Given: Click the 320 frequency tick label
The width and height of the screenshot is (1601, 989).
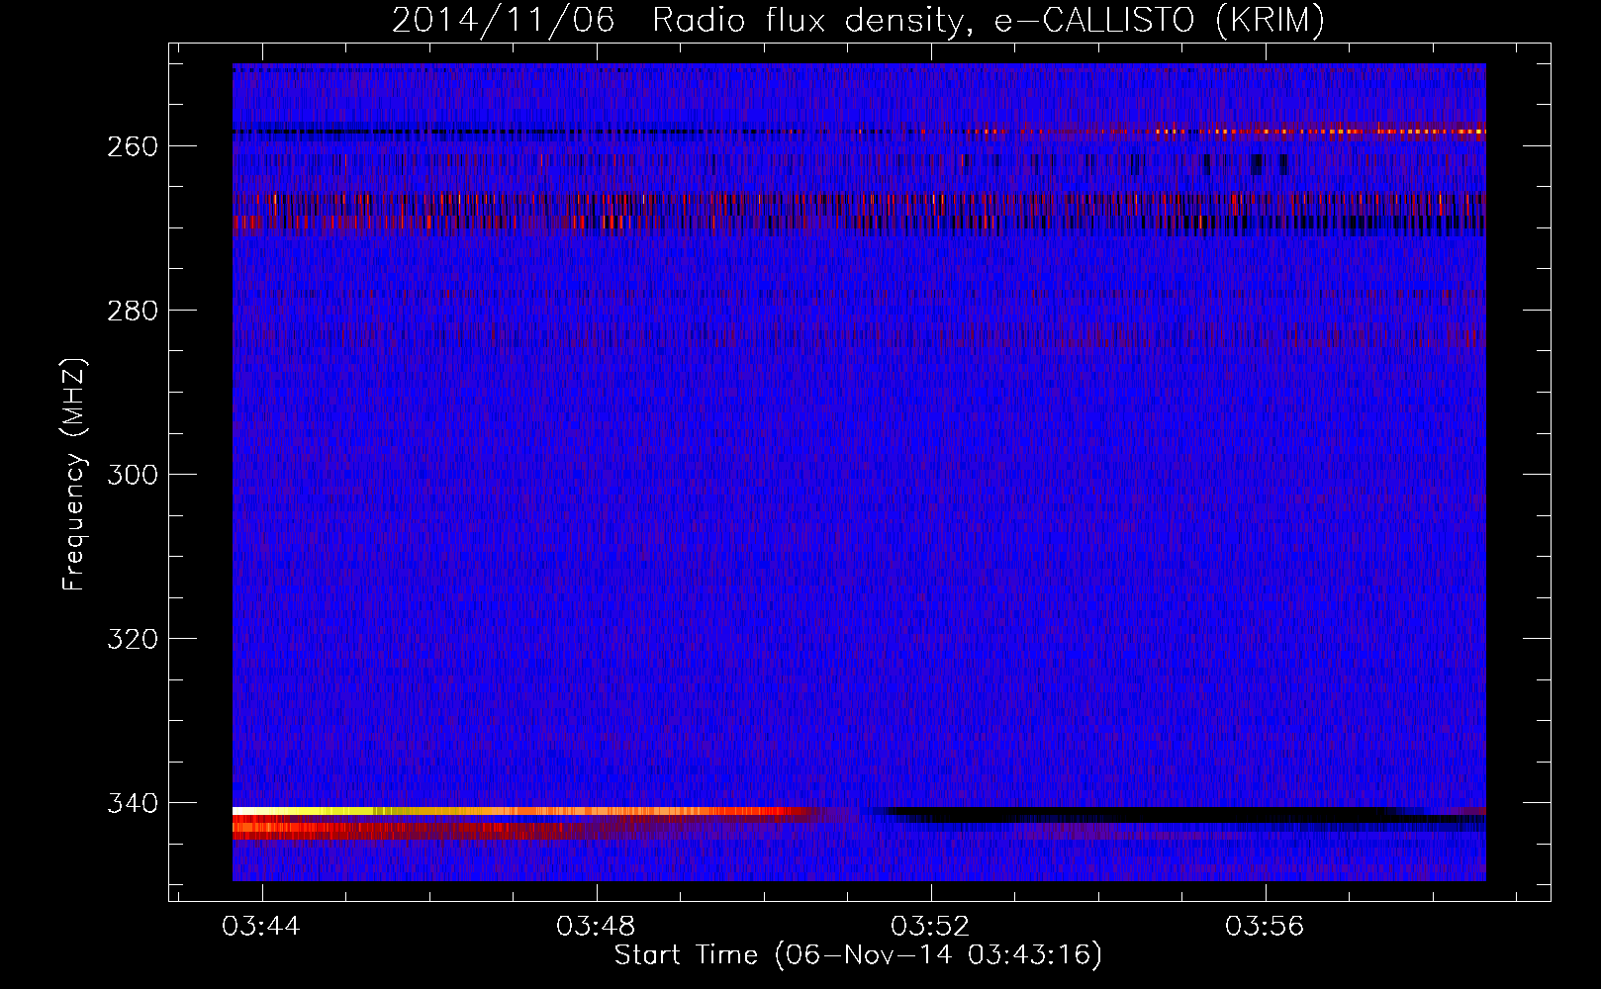Looking at the screenshot, I should pyautogui.click(x=133, y=639).
